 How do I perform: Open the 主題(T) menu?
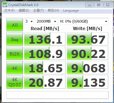38,10
